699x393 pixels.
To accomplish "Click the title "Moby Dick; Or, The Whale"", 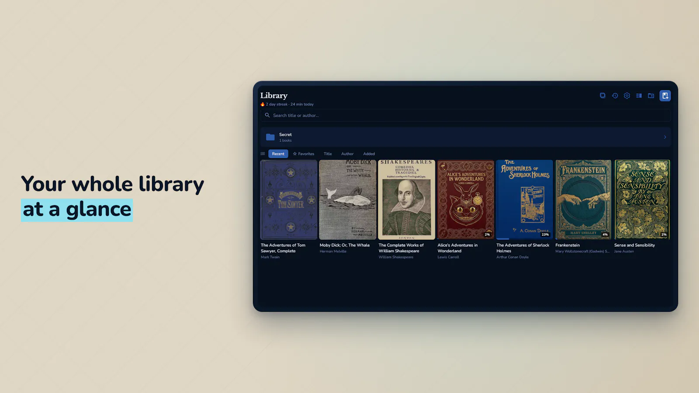I will coord(345,245).
